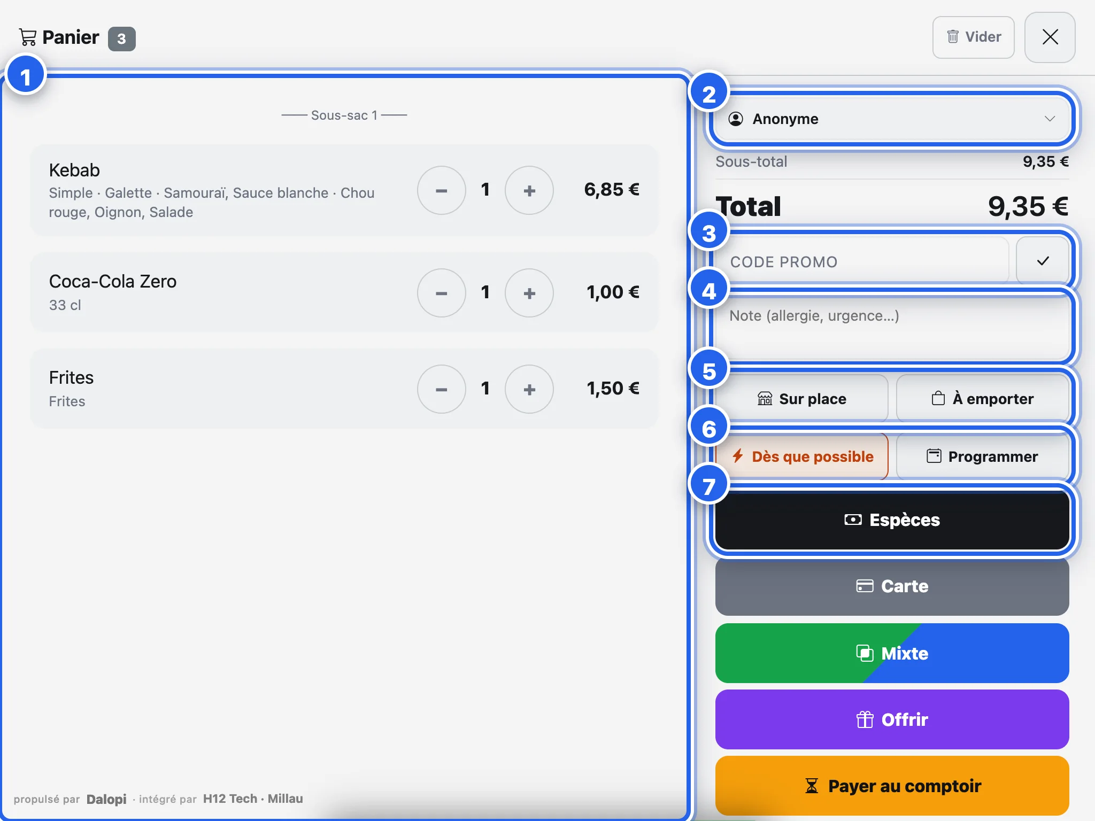
Task: Click the Kebab options description
Action: point(212,203)
